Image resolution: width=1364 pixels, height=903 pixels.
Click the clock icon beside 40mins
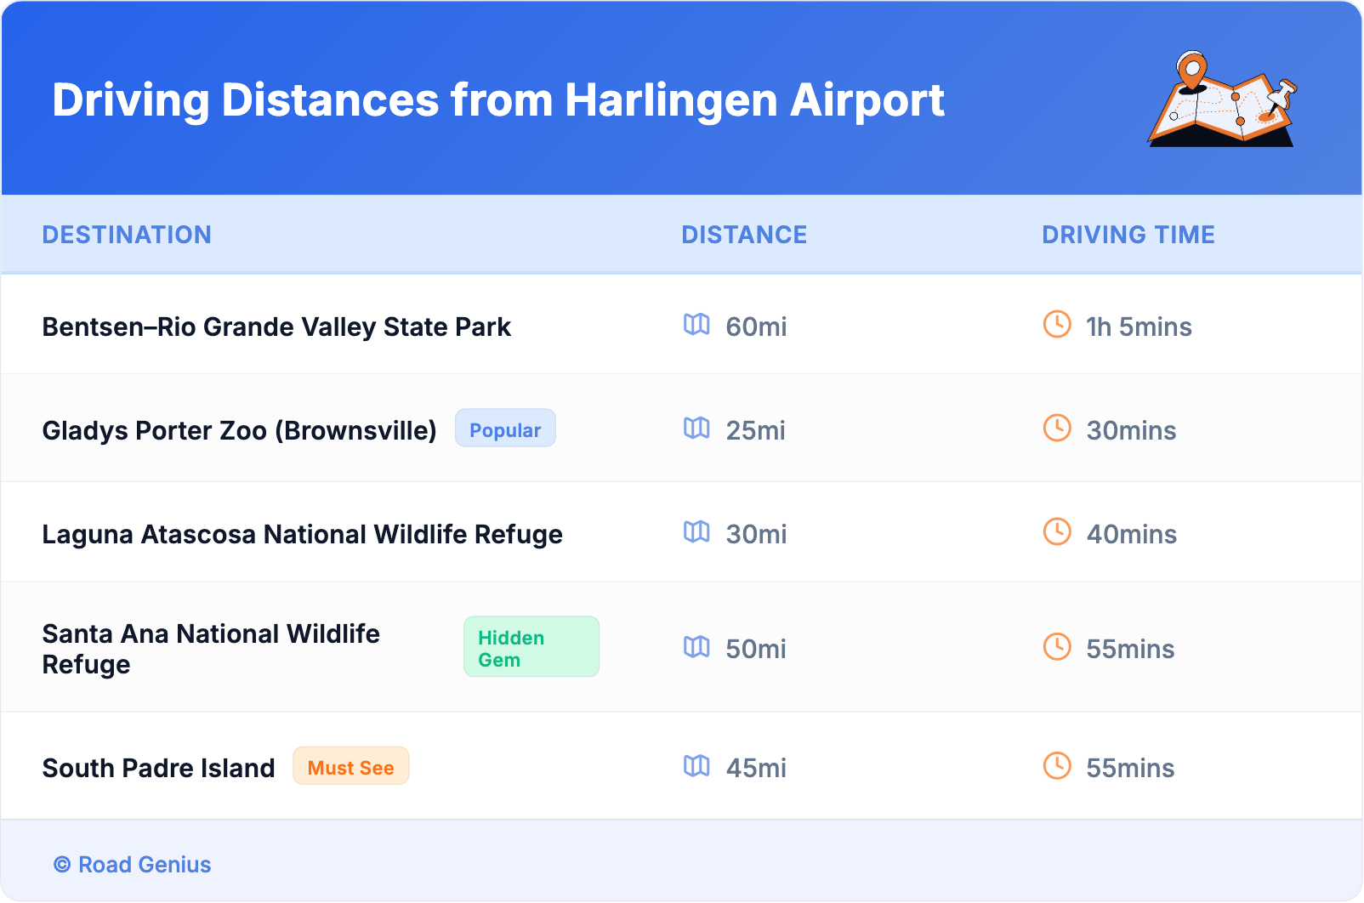1057,531
